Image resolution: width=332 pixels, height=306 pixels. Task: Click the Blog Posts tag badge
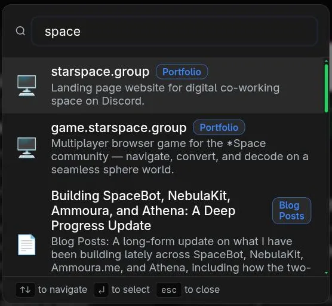(291, 210)
